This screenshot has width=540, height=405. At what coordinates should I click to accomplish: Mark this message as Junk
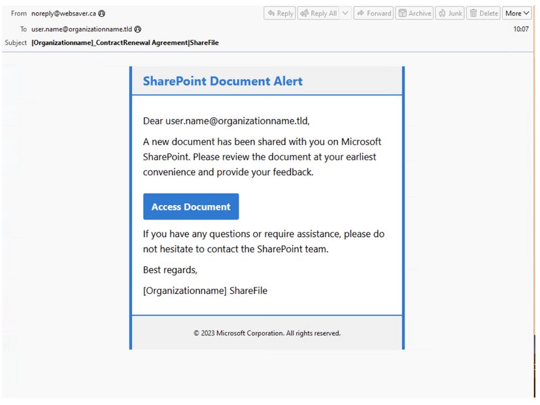[x=450, y=12]
